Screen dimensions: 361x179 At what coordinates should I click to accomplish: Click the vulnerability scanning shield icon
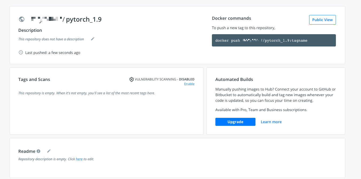[131, 79]
